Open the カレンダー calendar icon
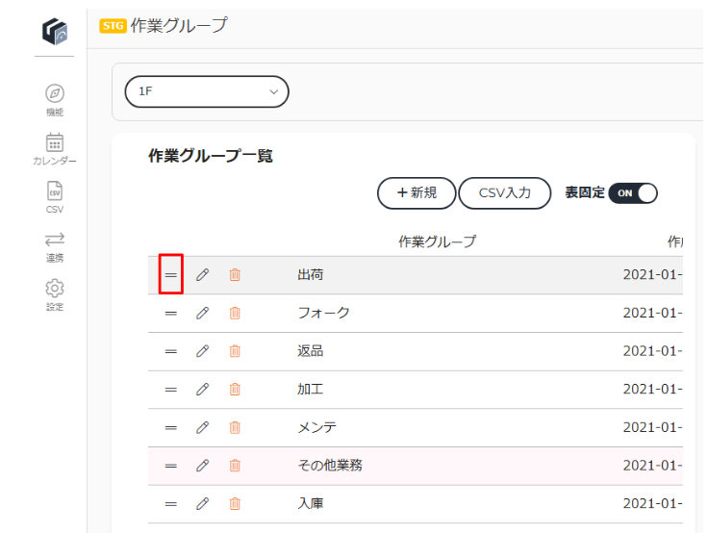 click(x=55, y=142)
